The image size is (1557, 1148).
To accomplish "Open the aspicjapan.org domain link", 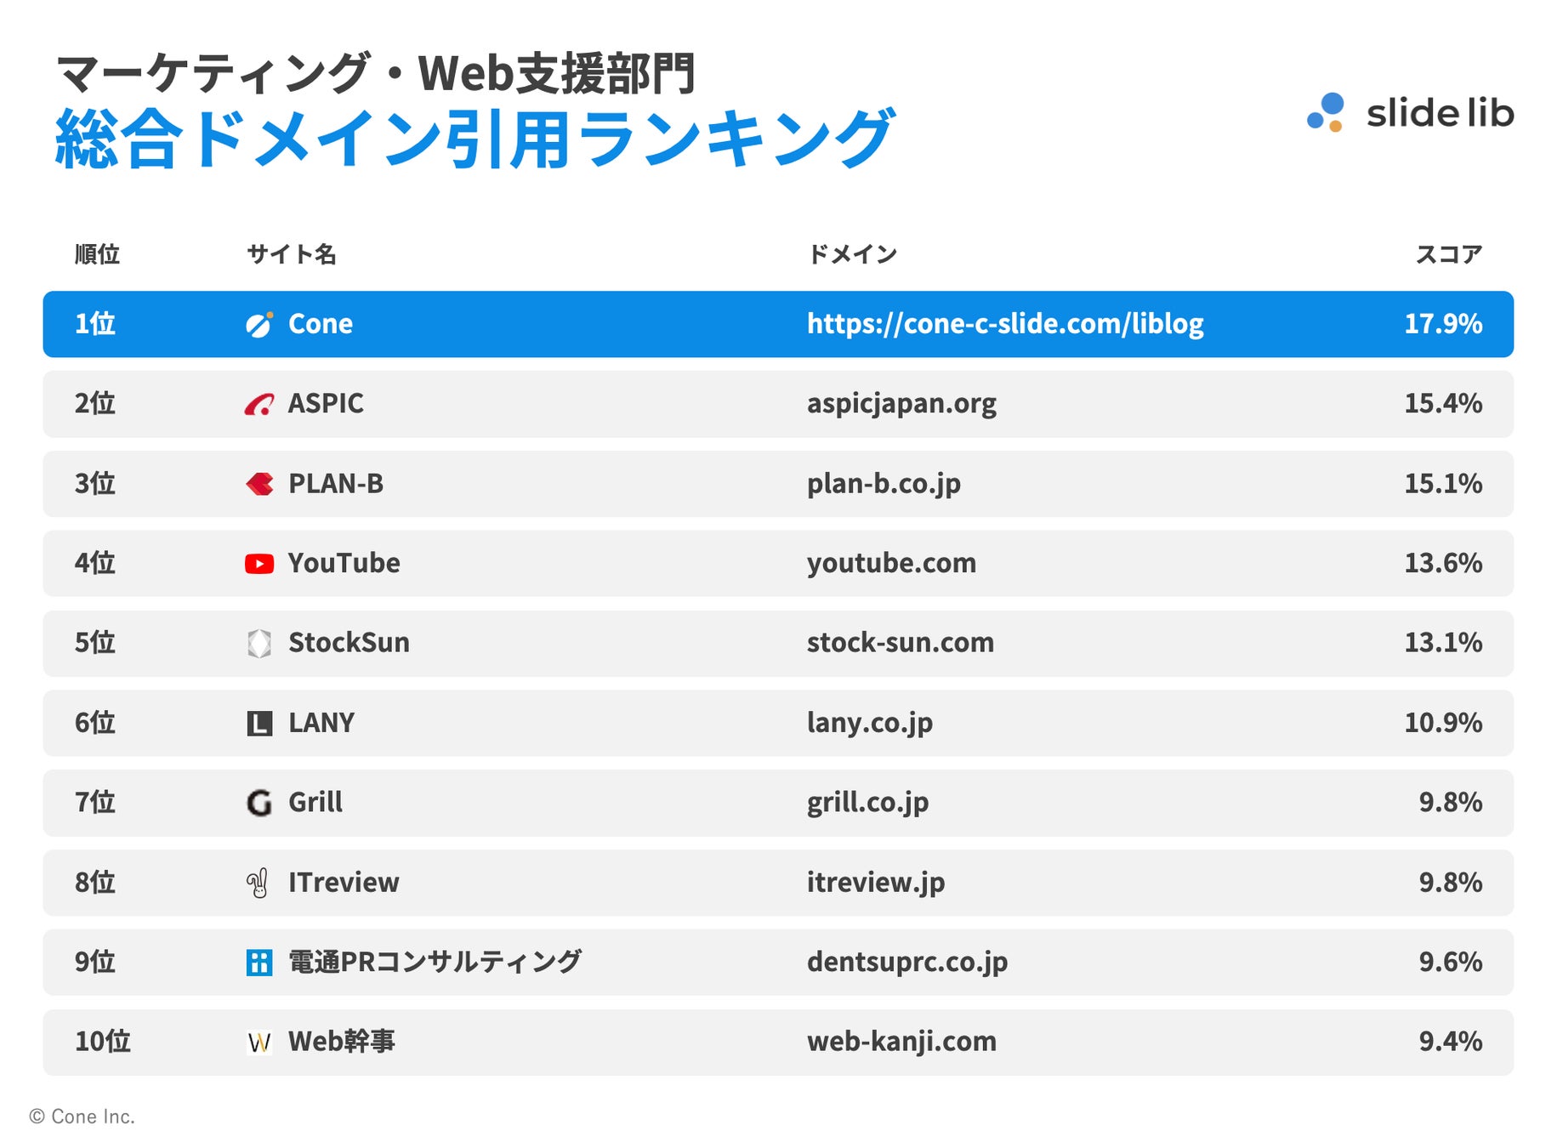I will pyautogui.click(x=901, y=404).
